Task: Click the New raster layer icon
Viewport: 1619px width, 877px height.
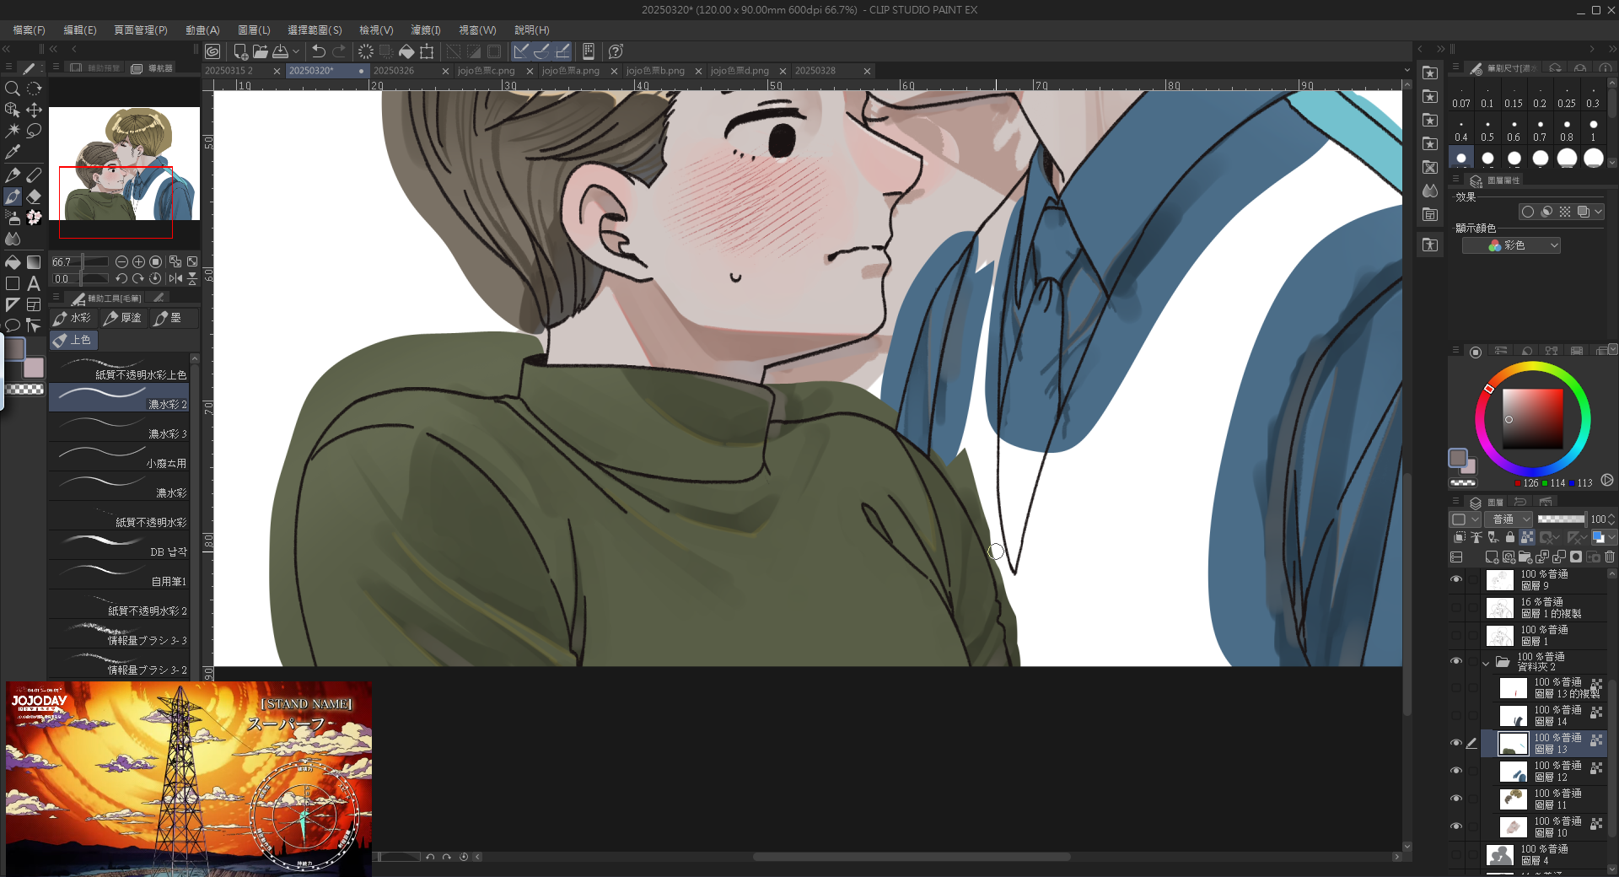Action: click(1492, 557)
